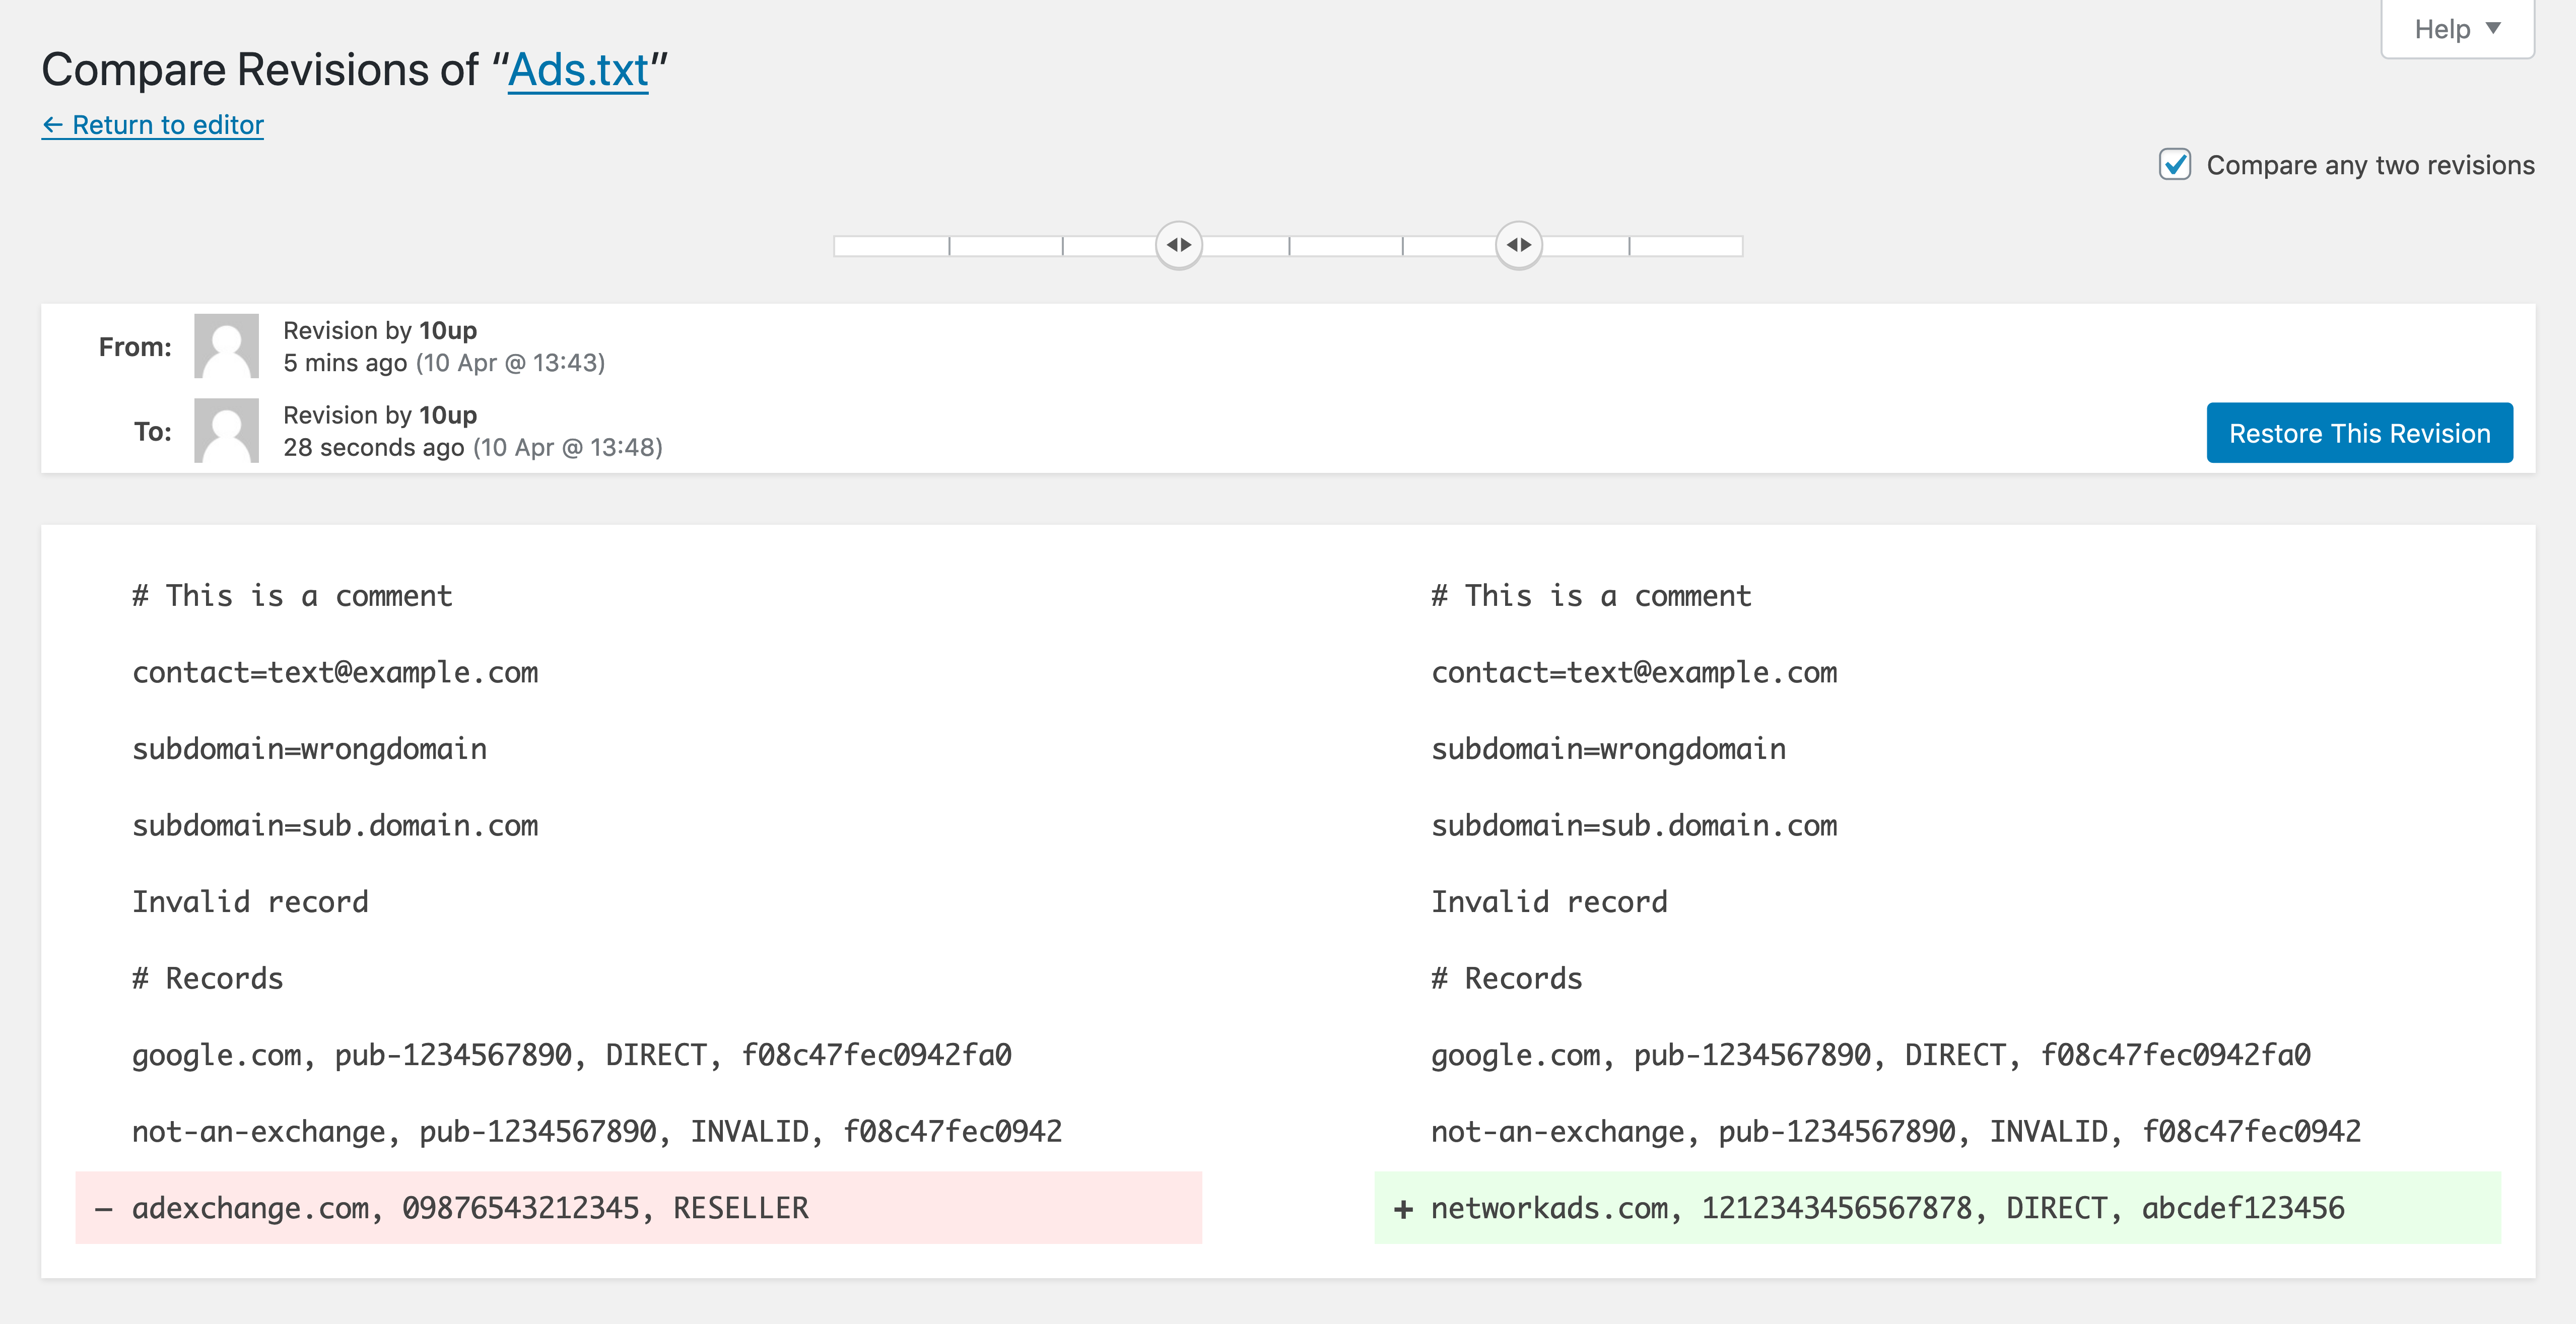Grab the right To slider handle
The image size is (2576, 1324).
pyautogui.click(x=1518, y=245)
